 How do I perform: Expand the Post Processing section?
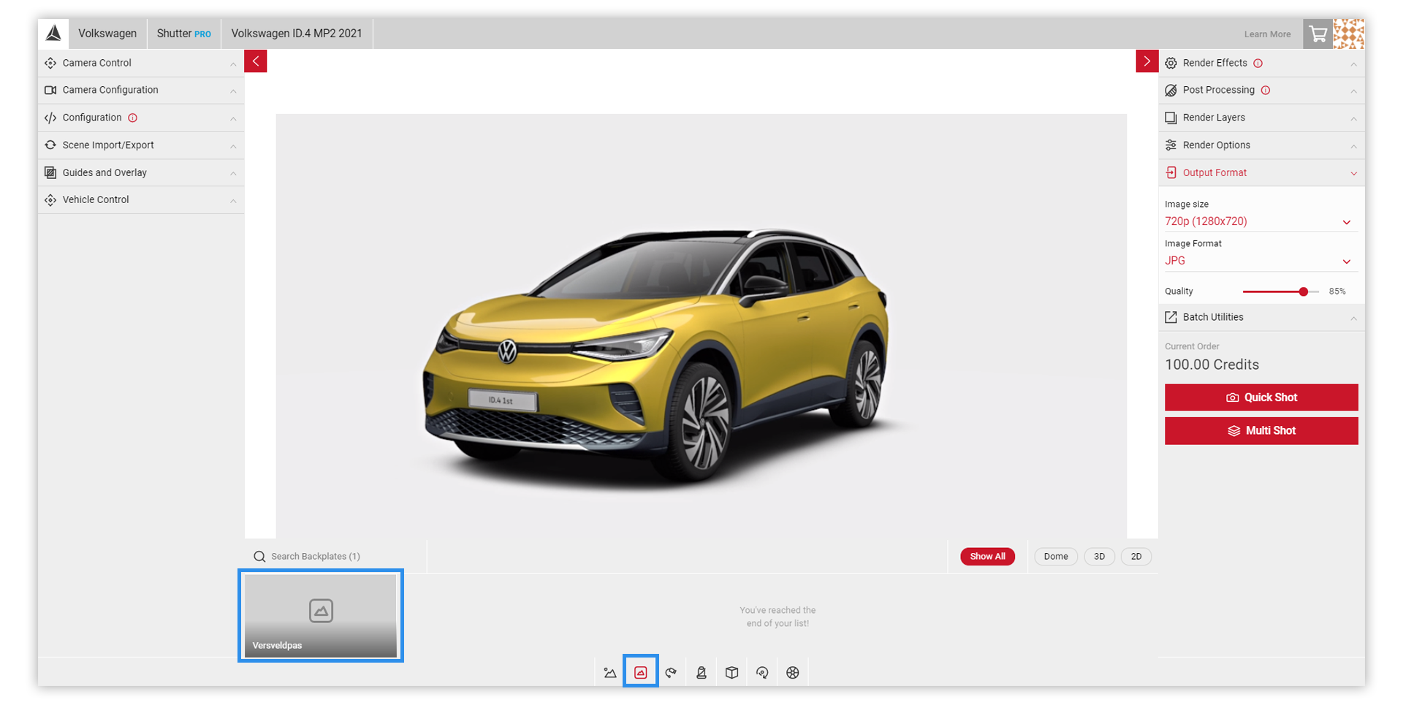point(1261,91)
